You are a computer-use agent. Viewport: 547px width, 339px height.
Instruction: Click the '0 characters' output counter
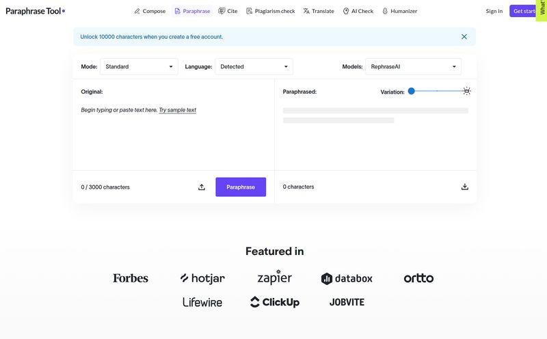coord(298,187)
